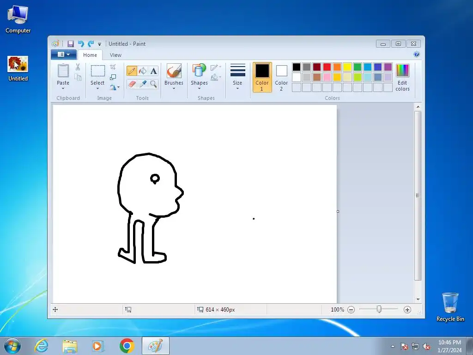Expand the Shapes dropdown arrow
The width and height of the screenshot is (473, 355).
[x=199, y=88]
